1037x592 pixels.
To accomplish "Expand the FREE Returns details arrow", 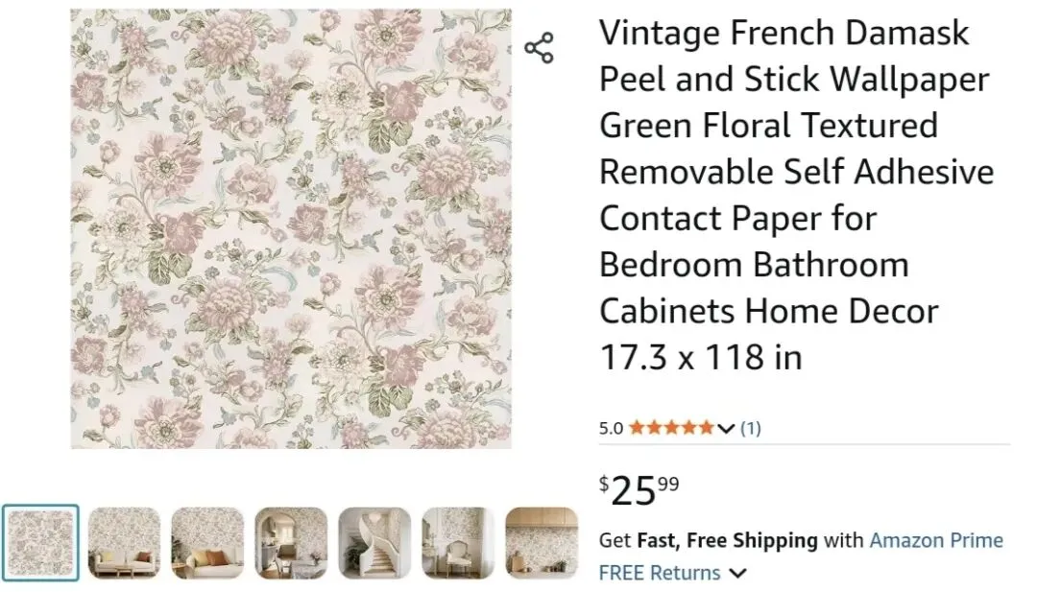I will tap(737, 574).
